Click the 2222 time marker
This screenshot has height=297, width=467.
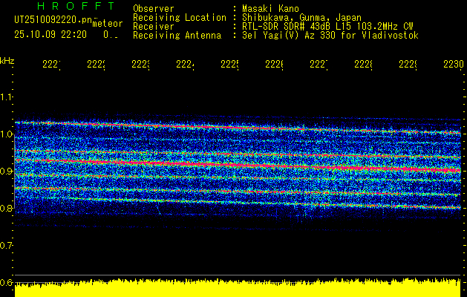pyautogui.click(x=97, y=64)
